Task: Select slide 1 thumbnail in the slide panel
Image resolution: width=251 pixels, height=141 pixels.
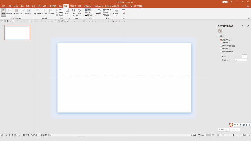Action: 17,33
